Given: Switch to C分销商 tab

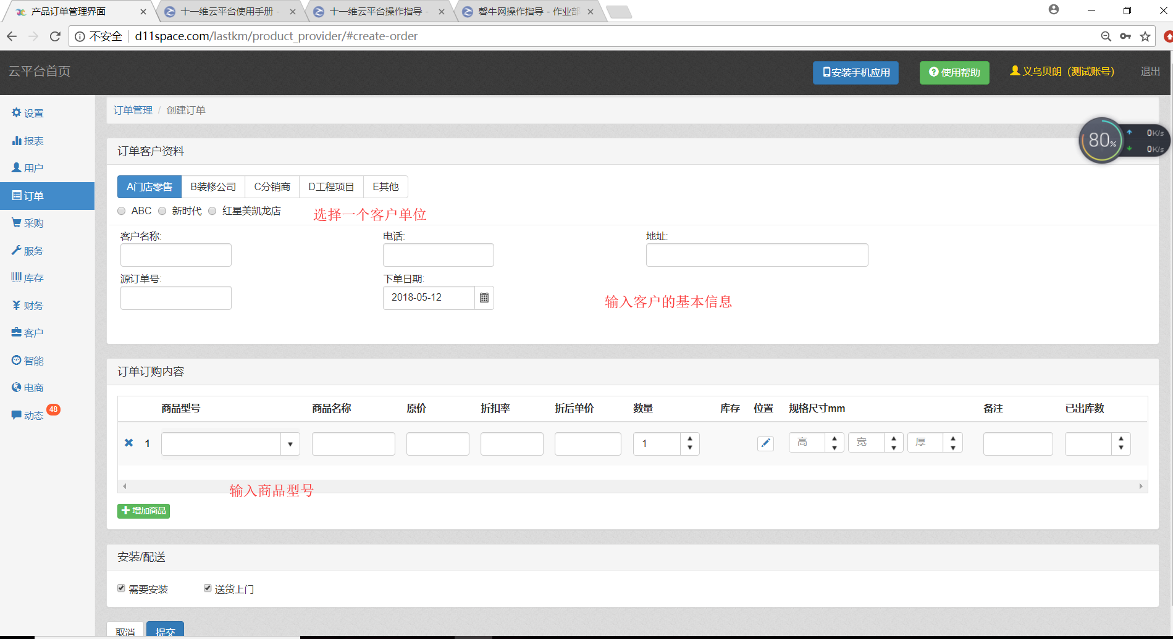Looking at the screenshot, I should coord(272,187).
